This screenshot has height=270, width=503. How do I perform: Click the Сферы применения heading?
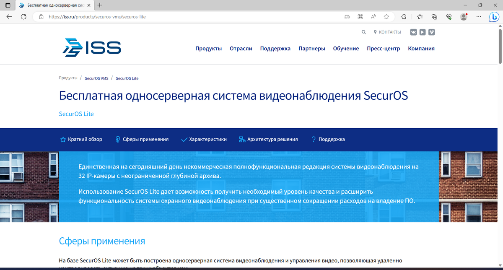pos(102,241)
